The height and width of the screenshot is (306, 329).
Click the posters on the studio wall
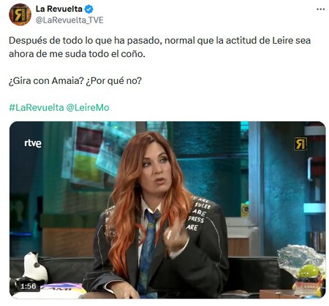point(99,153)
